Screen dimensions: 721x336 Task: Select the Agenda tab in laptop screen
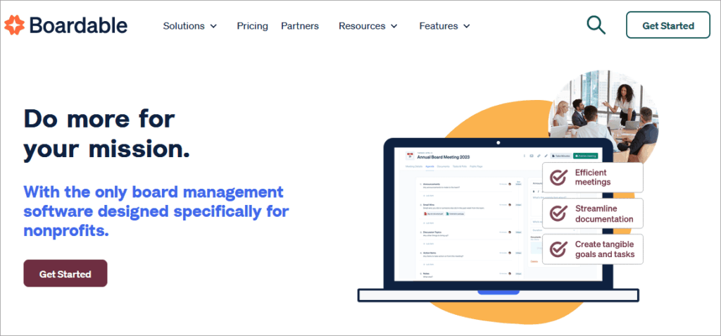[430, 166]
